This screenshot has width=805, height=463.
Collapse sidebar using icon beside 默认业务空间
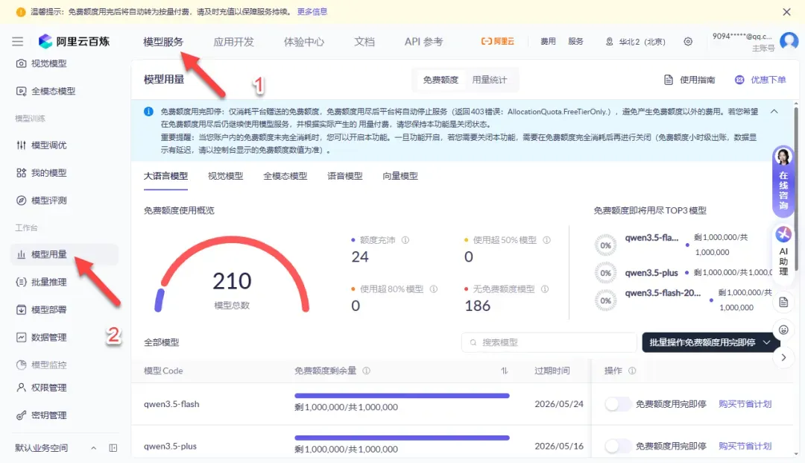[x=113, y=448]
